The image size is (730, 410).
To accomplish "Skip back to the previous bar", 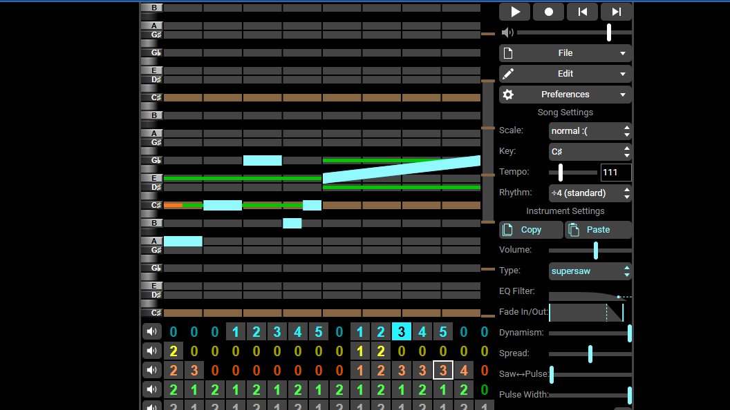I will pos(583,12).
